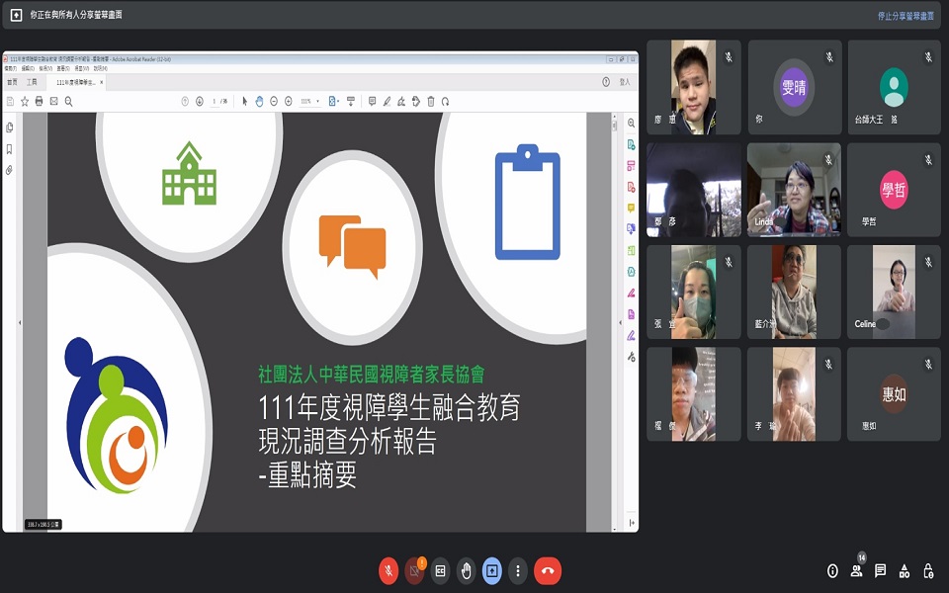
Task: Select the highlight text pen tool
Action: pyautogui.click(x=387, y=102)
